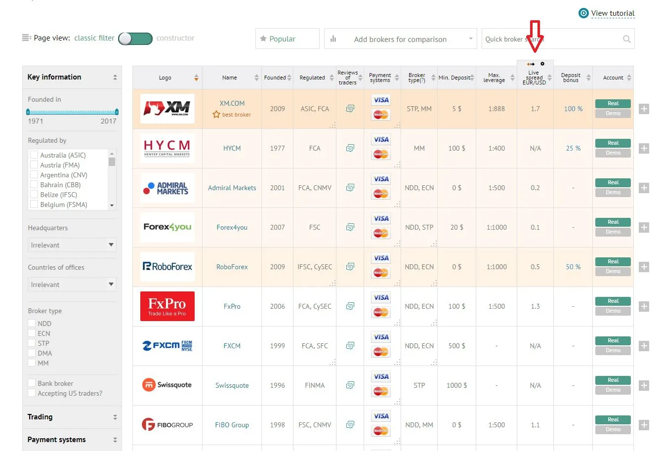Viewport: 662px width, 451px height.
Task: Collapse the Key information panel
Action: point(115,77)
